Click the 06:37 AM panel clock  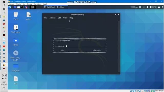pos(134,7)
